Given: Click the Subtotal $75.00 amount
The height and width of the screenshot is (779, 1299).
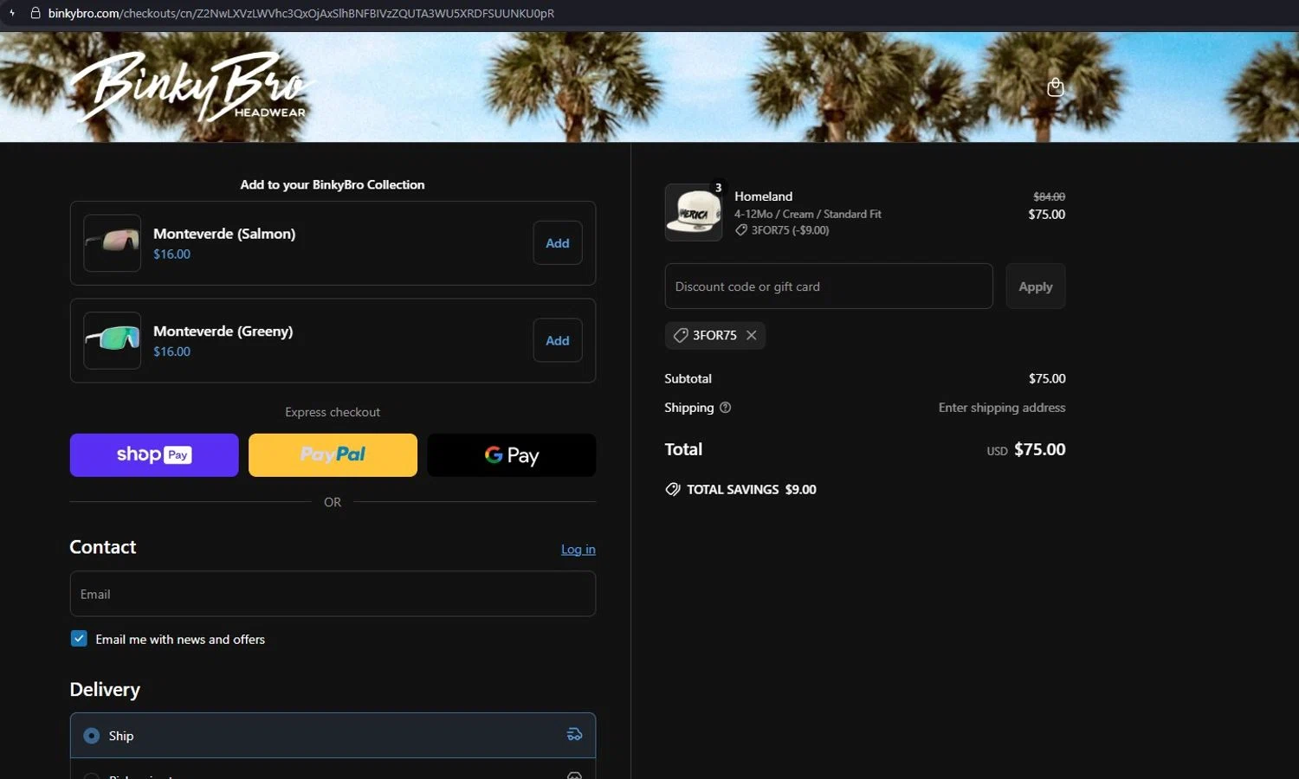Looking at the screenshot, I should [x=1047, y=378].
